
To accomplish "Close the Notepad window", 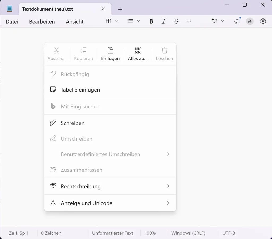I will pyautogui.click(x=263, y=5).
